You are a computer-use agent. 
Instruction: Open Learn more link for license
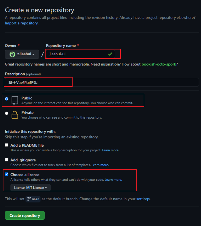coord(113,180)
